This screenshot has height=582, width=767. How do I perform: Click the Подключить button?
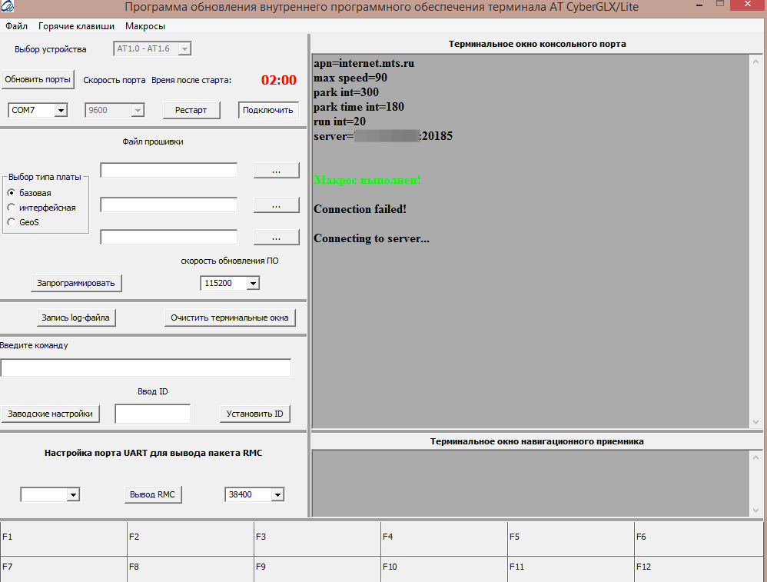267,110
